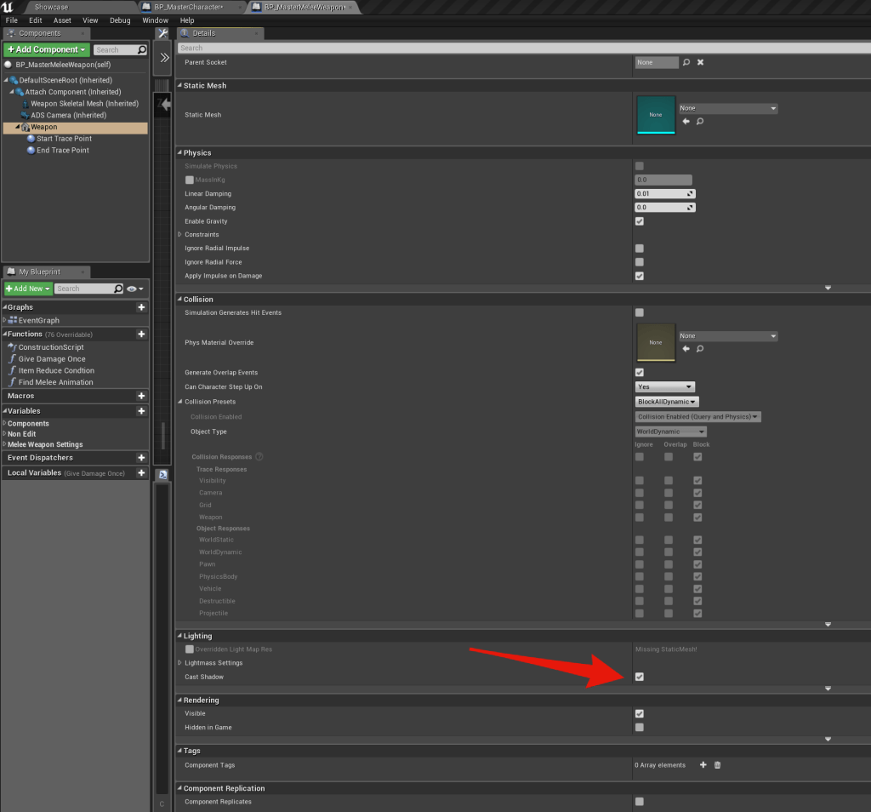This screenshot has width=871, height=812.
Task: Disable the Cast Shadow checkbox
Action: click(640, 677)
